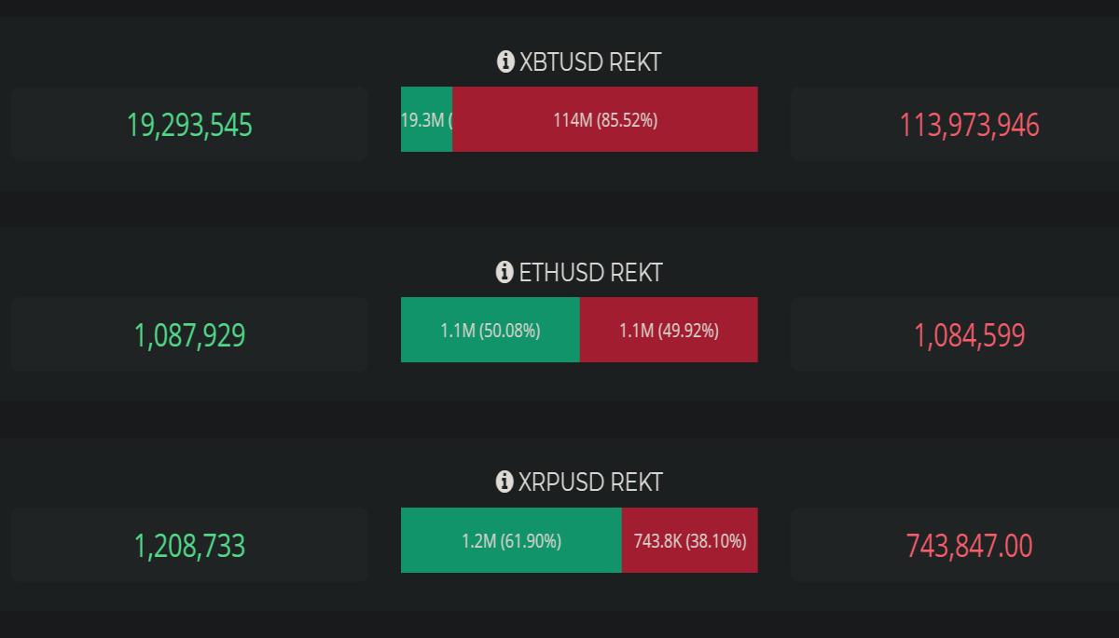This screenshot has width=1119, height=638.
Task: Click the green 1.2M (61.90%) XRPUSD segment
Action: pos(511,540)
